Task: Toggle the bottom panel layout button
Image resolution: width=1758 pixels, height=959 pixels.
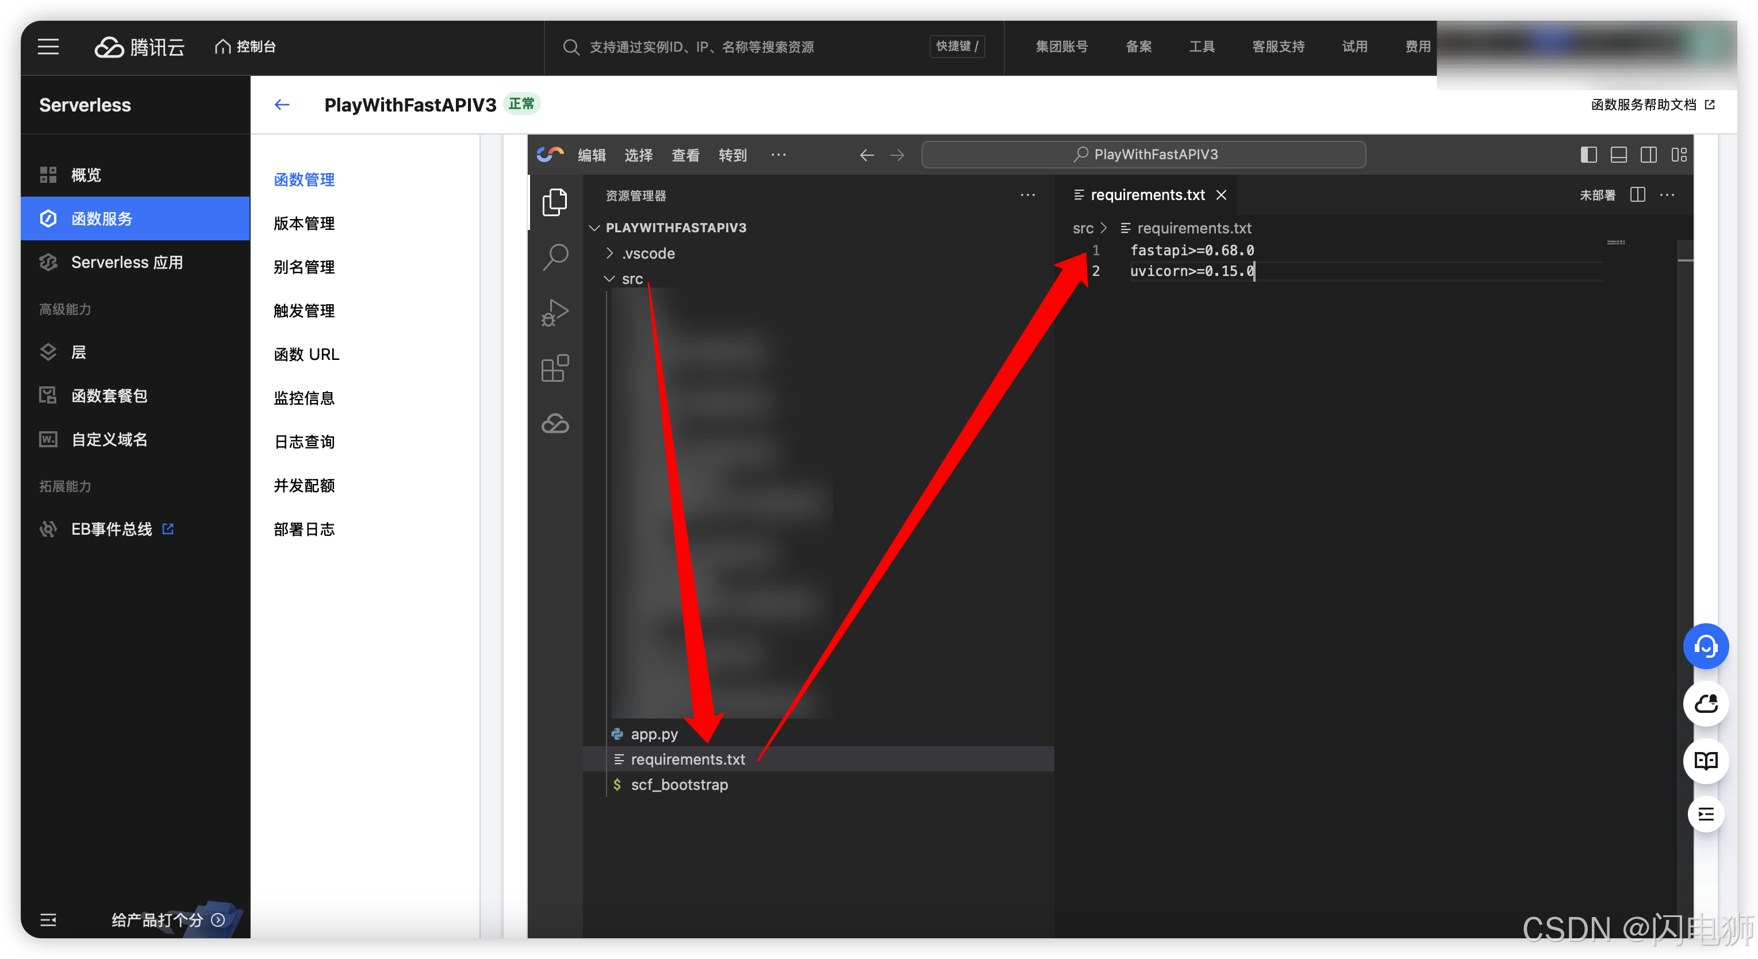Action: [x=1618, y=155]
